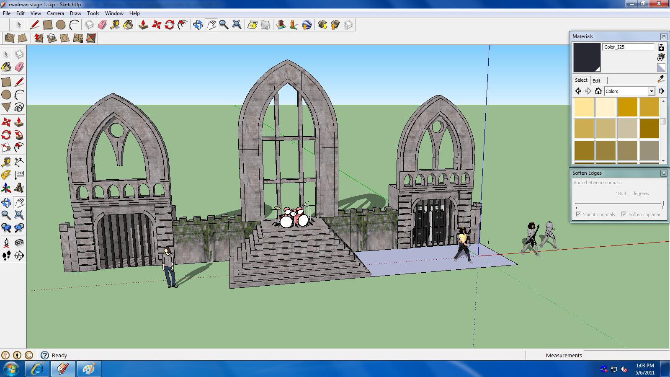Activate the Protractor tool
This screenshot has height=377, width=670.
click(6, 175)
